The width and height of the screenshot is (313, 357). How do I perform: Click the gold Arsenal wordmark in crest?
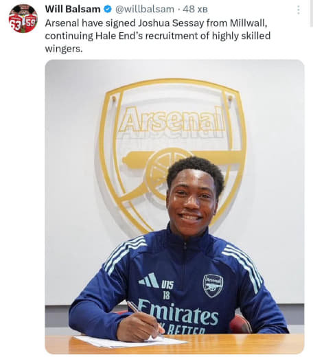(172, 120)
